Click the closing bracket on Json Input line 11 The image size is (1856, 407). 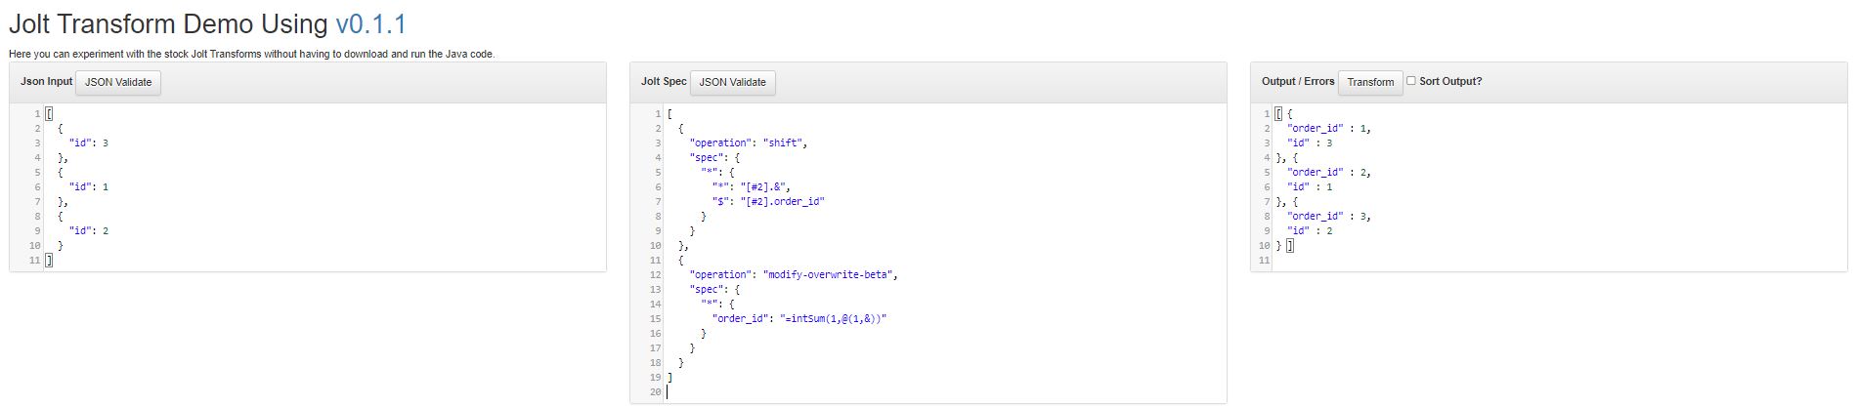pos(49,260)
